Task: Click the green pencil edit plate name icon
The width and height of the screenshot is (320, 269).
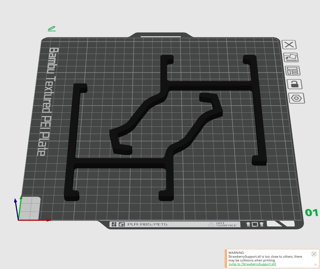Action: point(52,29)
